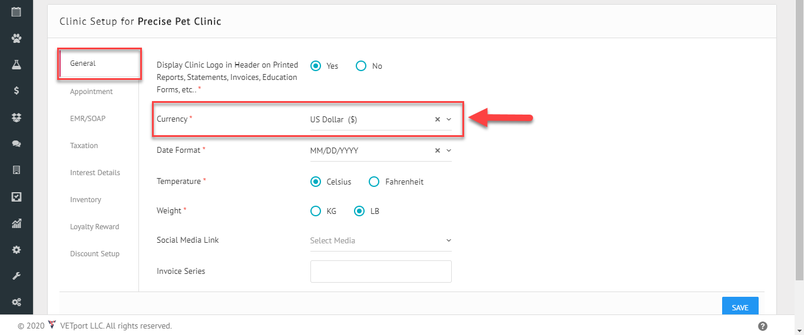
Task: Open the stacked boxes inventory icon
Action: [x=16, y=118]
